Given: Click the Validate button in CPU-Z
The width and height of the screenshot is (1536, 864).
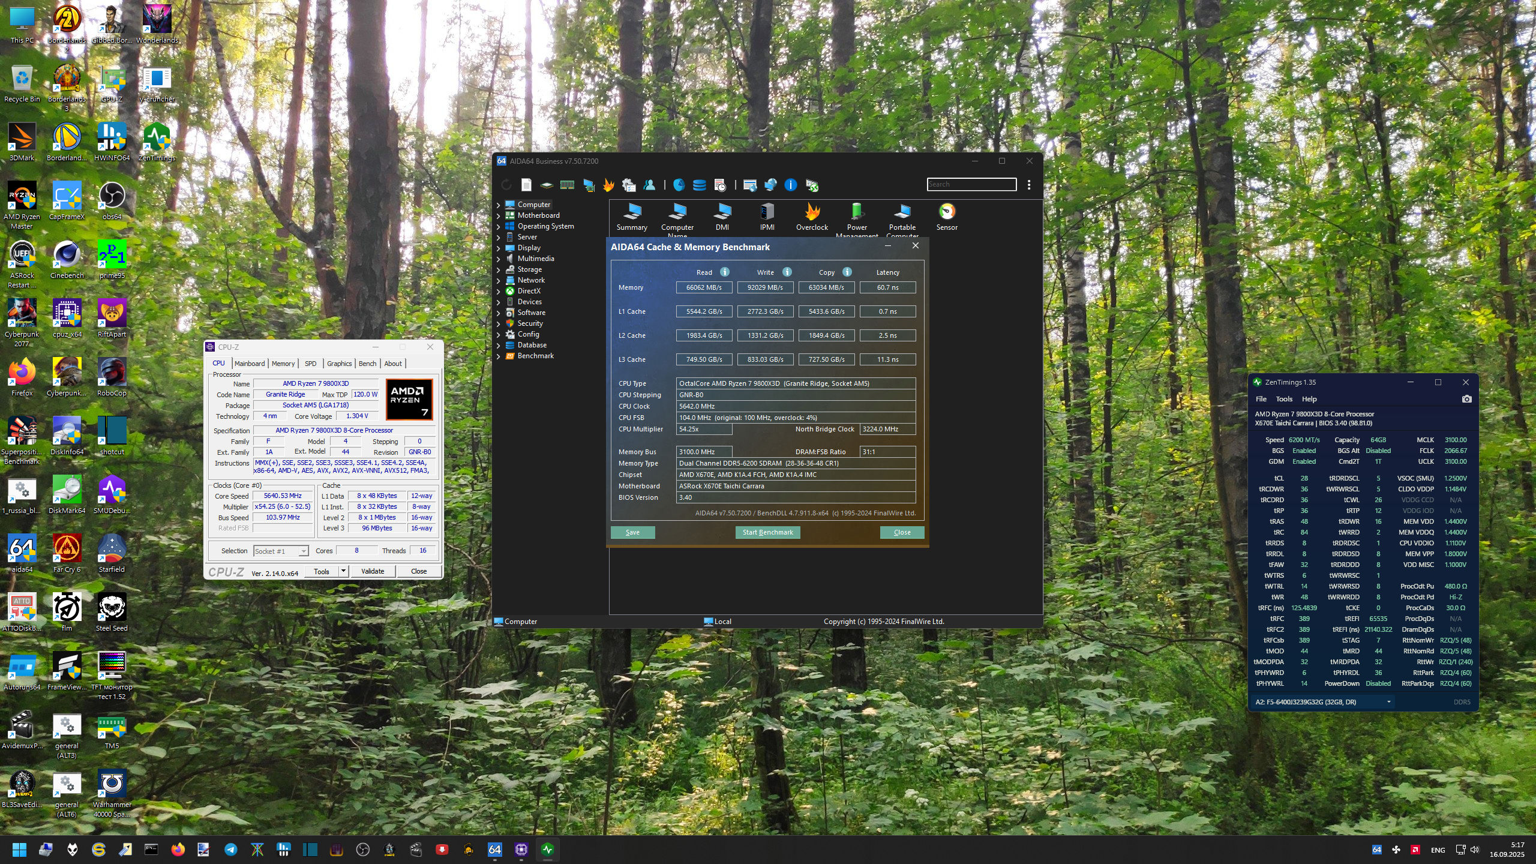Looking at the screenshot, I should [x=373, y=571].
